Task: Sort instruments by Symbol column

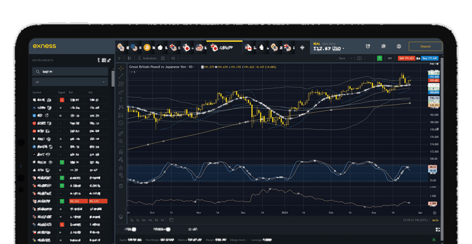Action: click(x=37, y=92)
